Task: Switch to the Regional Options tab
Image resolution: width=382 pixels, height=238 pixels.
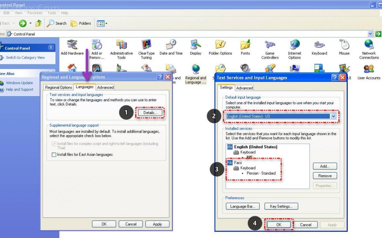Action: tap(58, 87)
